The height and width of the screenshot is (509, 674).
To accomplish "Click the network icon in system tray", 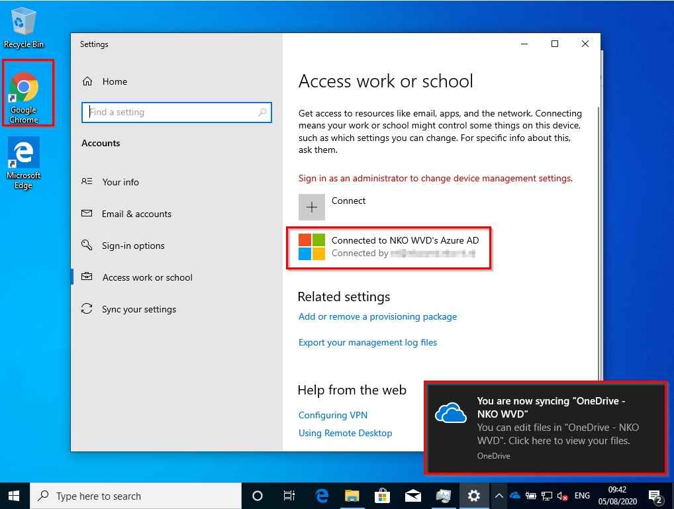I will click(x=547, y=496).
